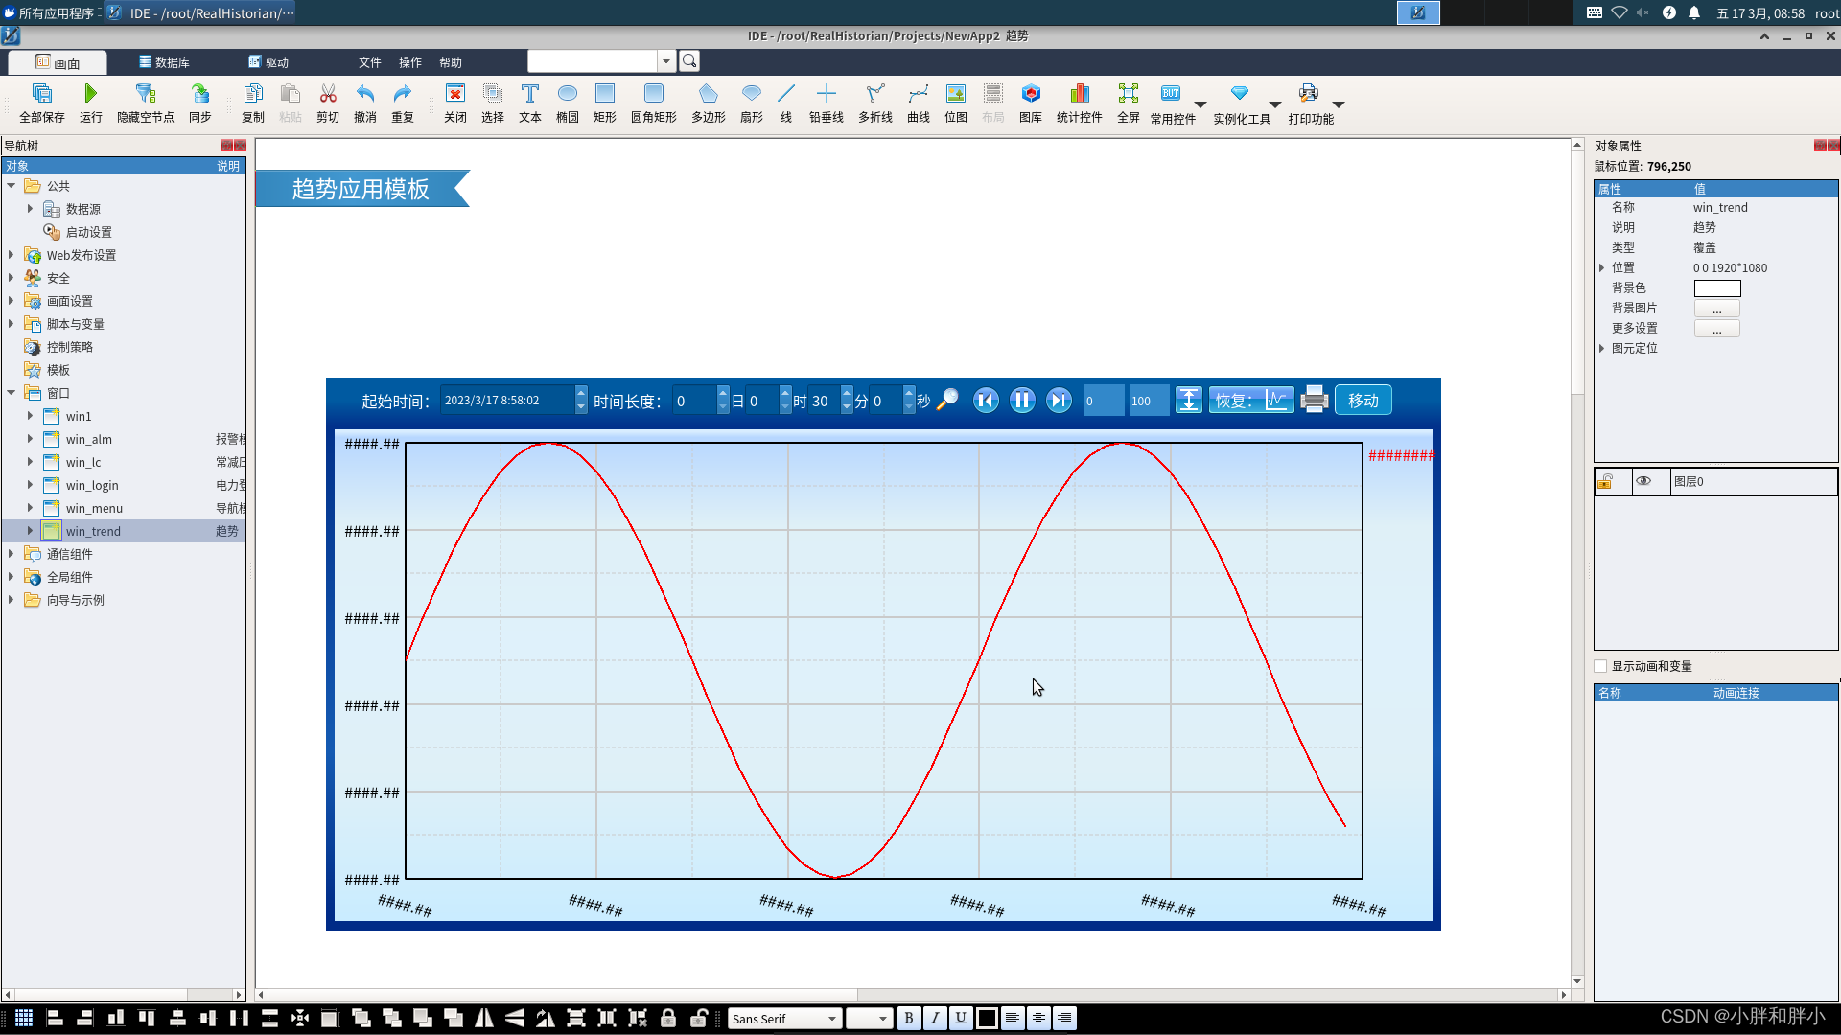Click the 移动 button in trend panel
The width and height of the screenshot is (1841, 1035).
pos(1363,401)
